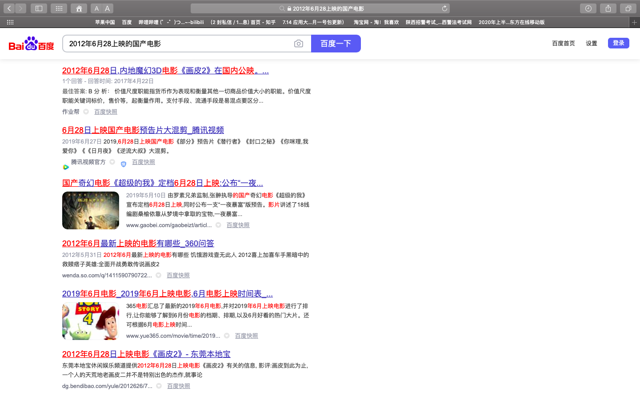This screenshot has height=400, width=640.
Task: Open 百度快照 for the 腾讯视频官方 result
Action: pyautogui.click(x=144, y=162)
